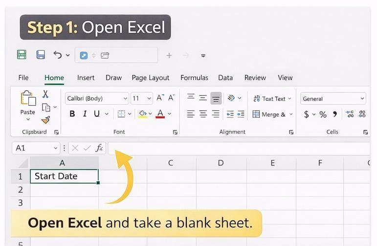Click the Undo arrow

click(x=58, y=55)
